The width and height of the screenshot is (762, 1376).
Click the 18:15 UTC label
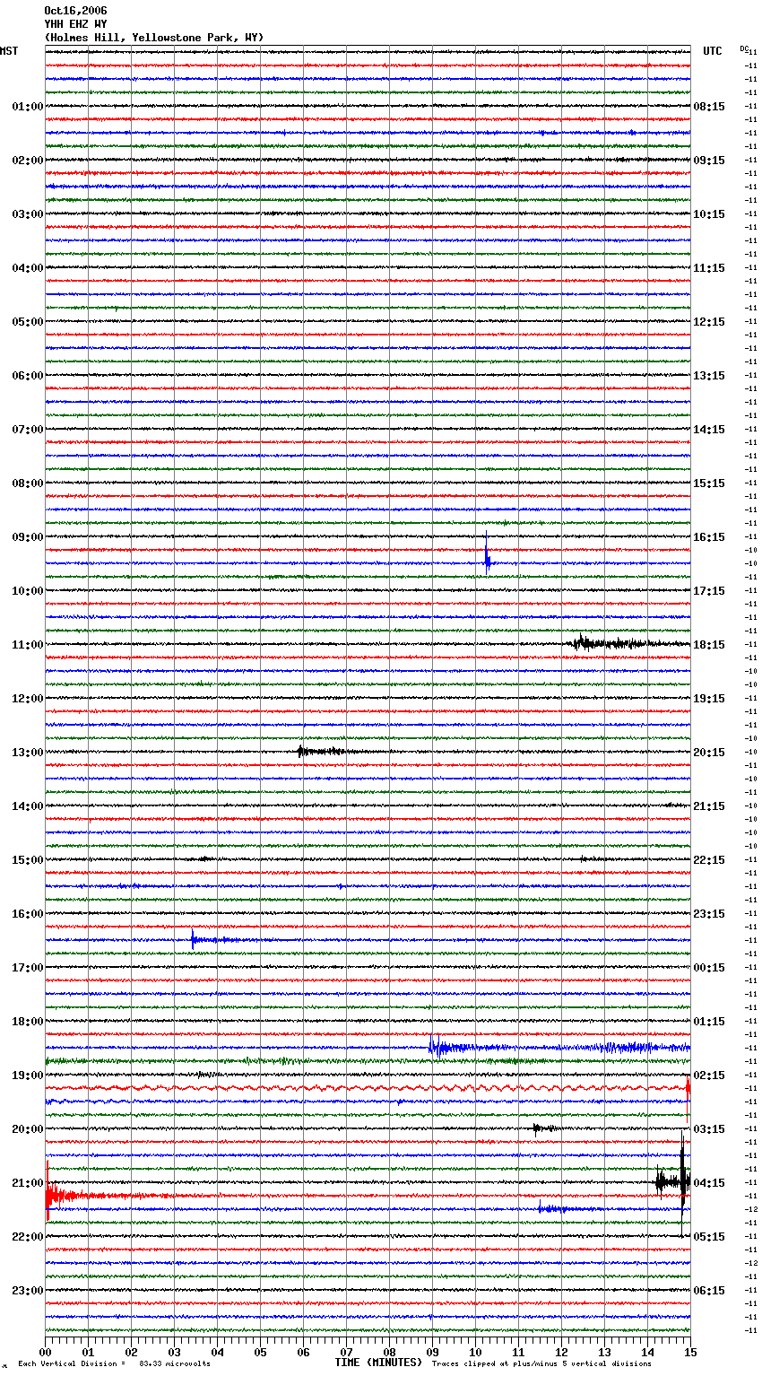coord(709,645)
